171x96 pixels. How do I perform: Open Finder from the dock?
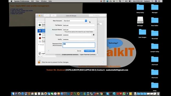tap(13, 94)
